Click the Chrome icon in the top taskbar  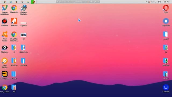tap(5, 2)
